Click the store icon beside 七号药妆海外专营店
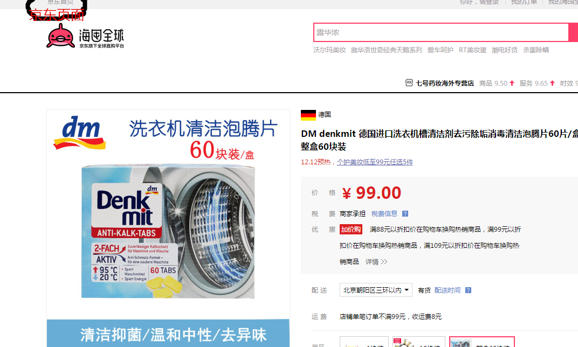Viewport: 578px width, 347px height. point(409,83)
